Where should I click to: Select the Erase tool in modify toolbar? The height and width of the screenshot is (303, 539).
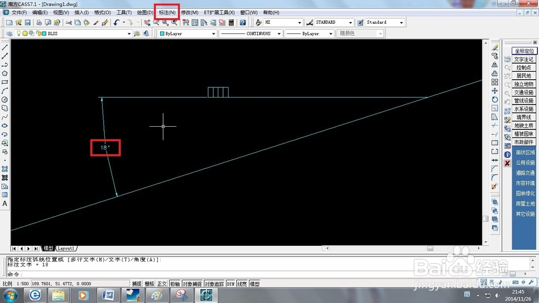[495, 47]
